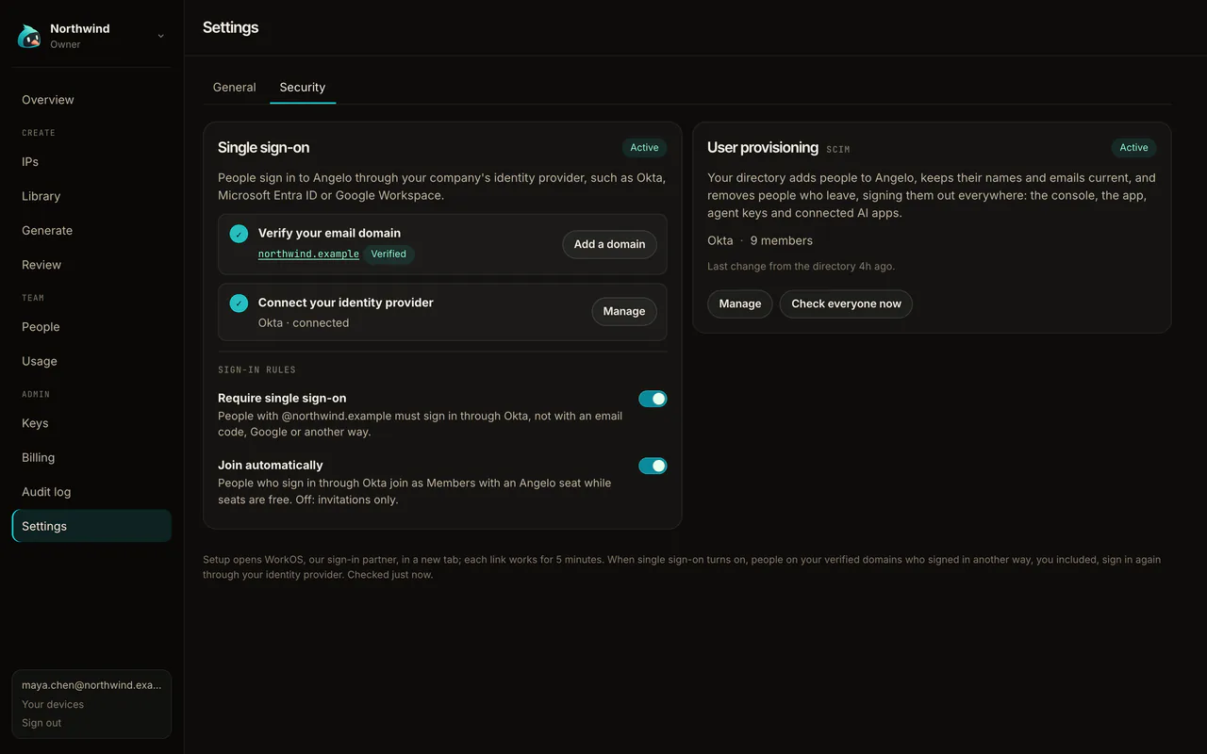Click Check everyone now button
The width and height of the screenshot is (1207, 754).
pos(846,303)
